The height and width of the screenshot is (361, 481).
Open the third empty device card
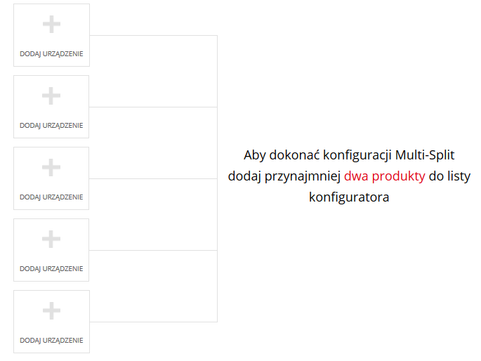[51, 178]
